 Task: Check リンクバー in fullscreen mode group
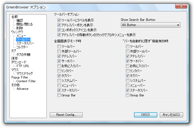coord(59,71)
